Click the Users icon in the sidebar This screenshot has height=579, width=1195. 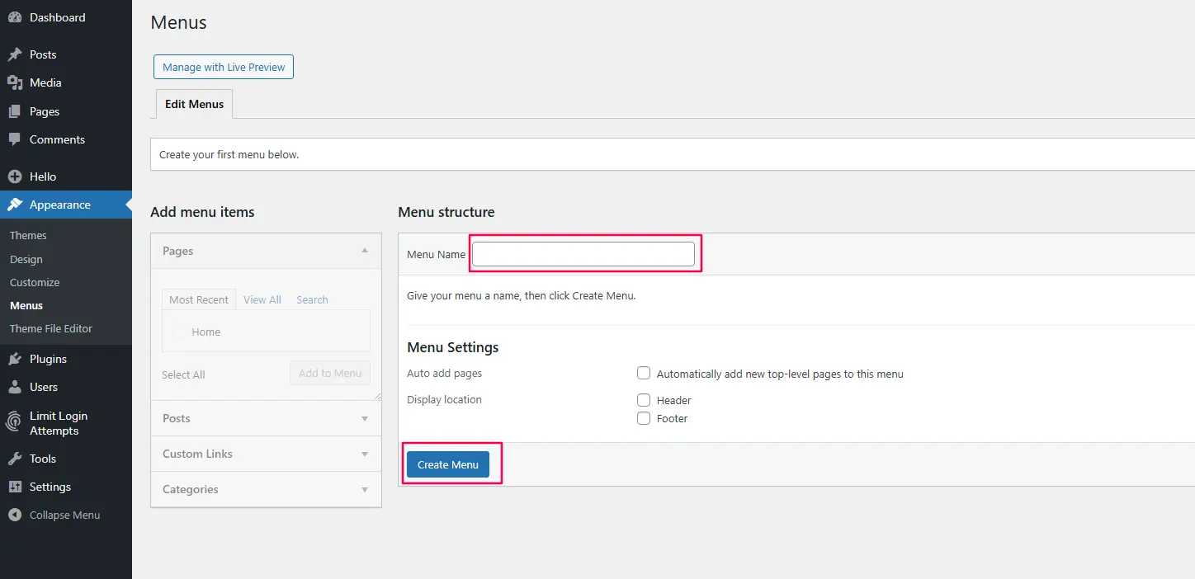15,386
